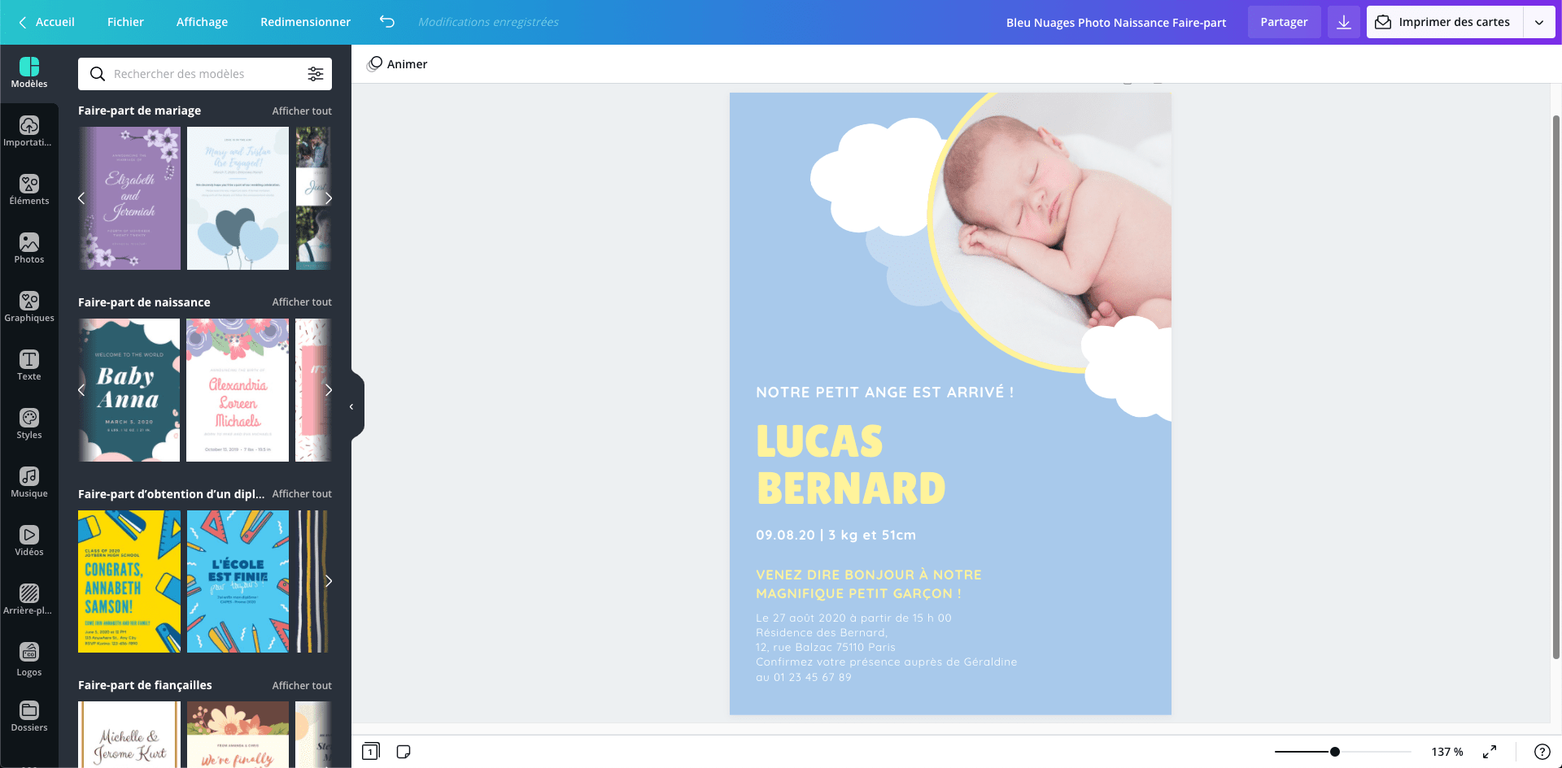Click the 137 % zoom value
Viewport: 1562px width, 768px height.
[x=1447, y=752]
